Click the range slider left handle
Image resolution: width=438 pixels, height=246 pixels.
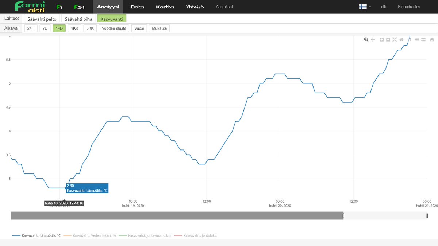[343, 216]
